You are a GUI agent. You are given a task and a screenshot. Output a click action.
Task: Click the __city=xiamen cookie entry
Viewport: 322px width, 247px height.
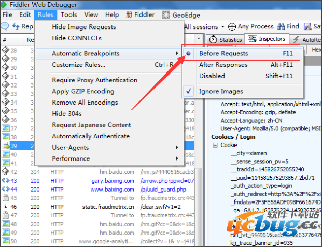point(249,153)
